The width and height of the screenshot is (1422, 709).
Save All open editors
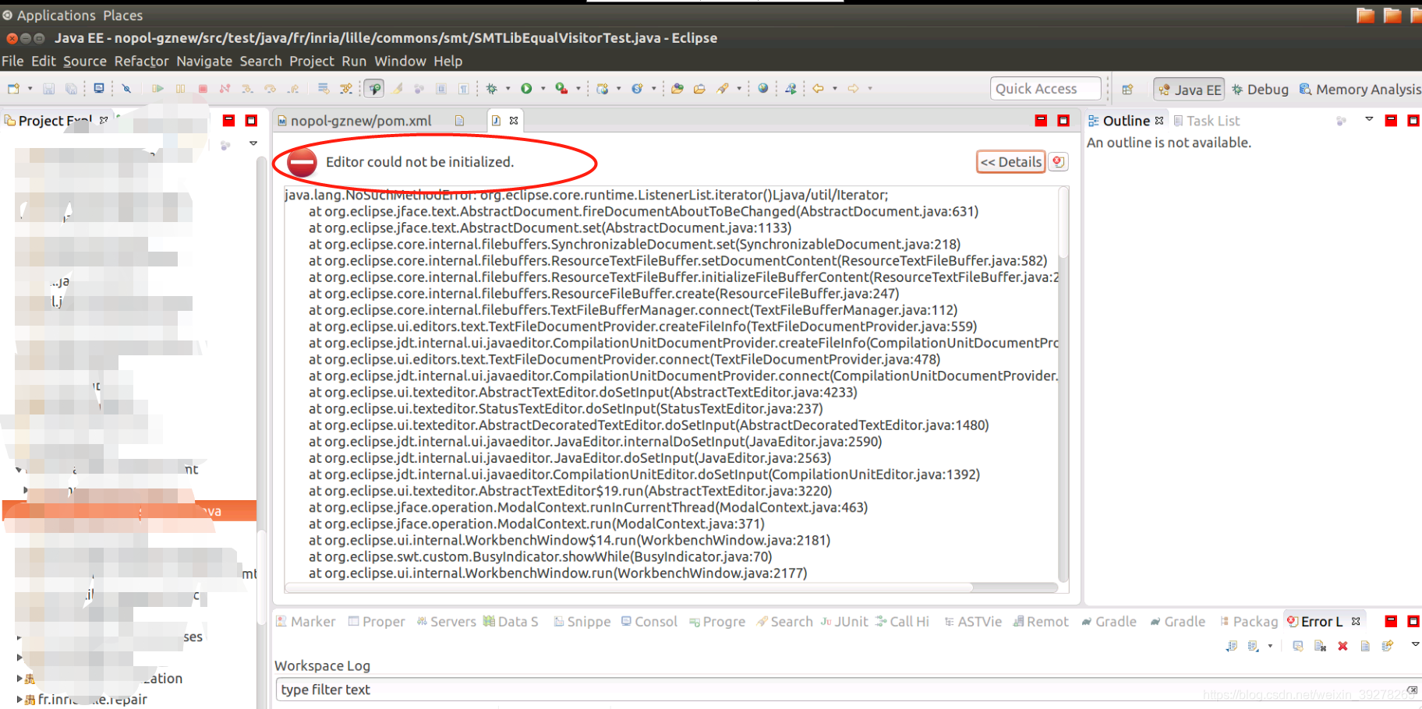click(x=71, y=88)
